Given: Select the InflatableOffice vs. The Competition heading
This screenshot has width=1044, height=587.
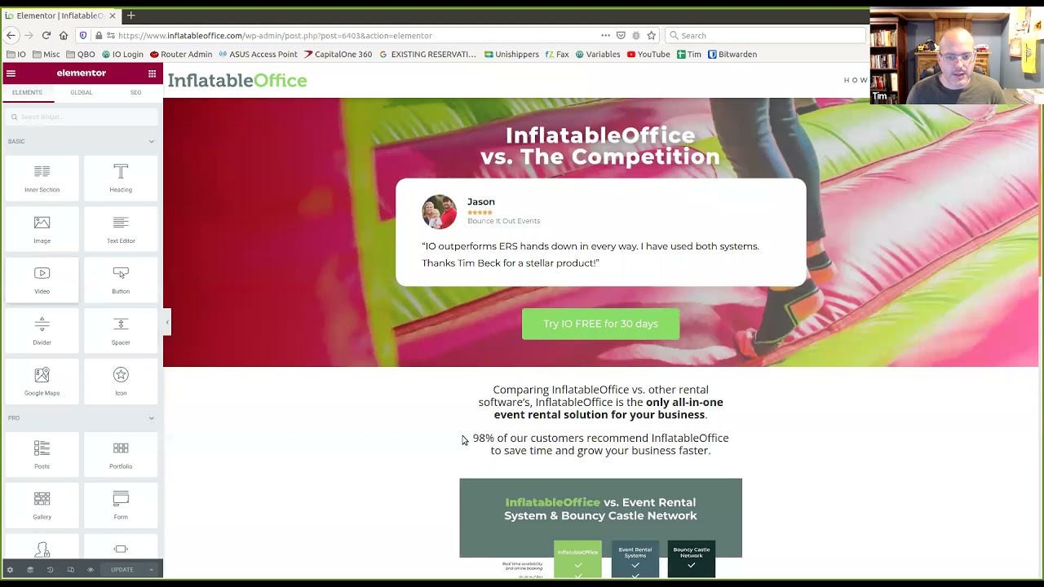Looking at the screenshot, I should coord(600,146).
